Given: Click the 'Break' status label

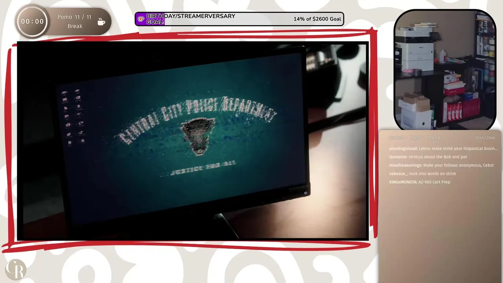Looking at the screenshot, I should [x=75, y=26].
